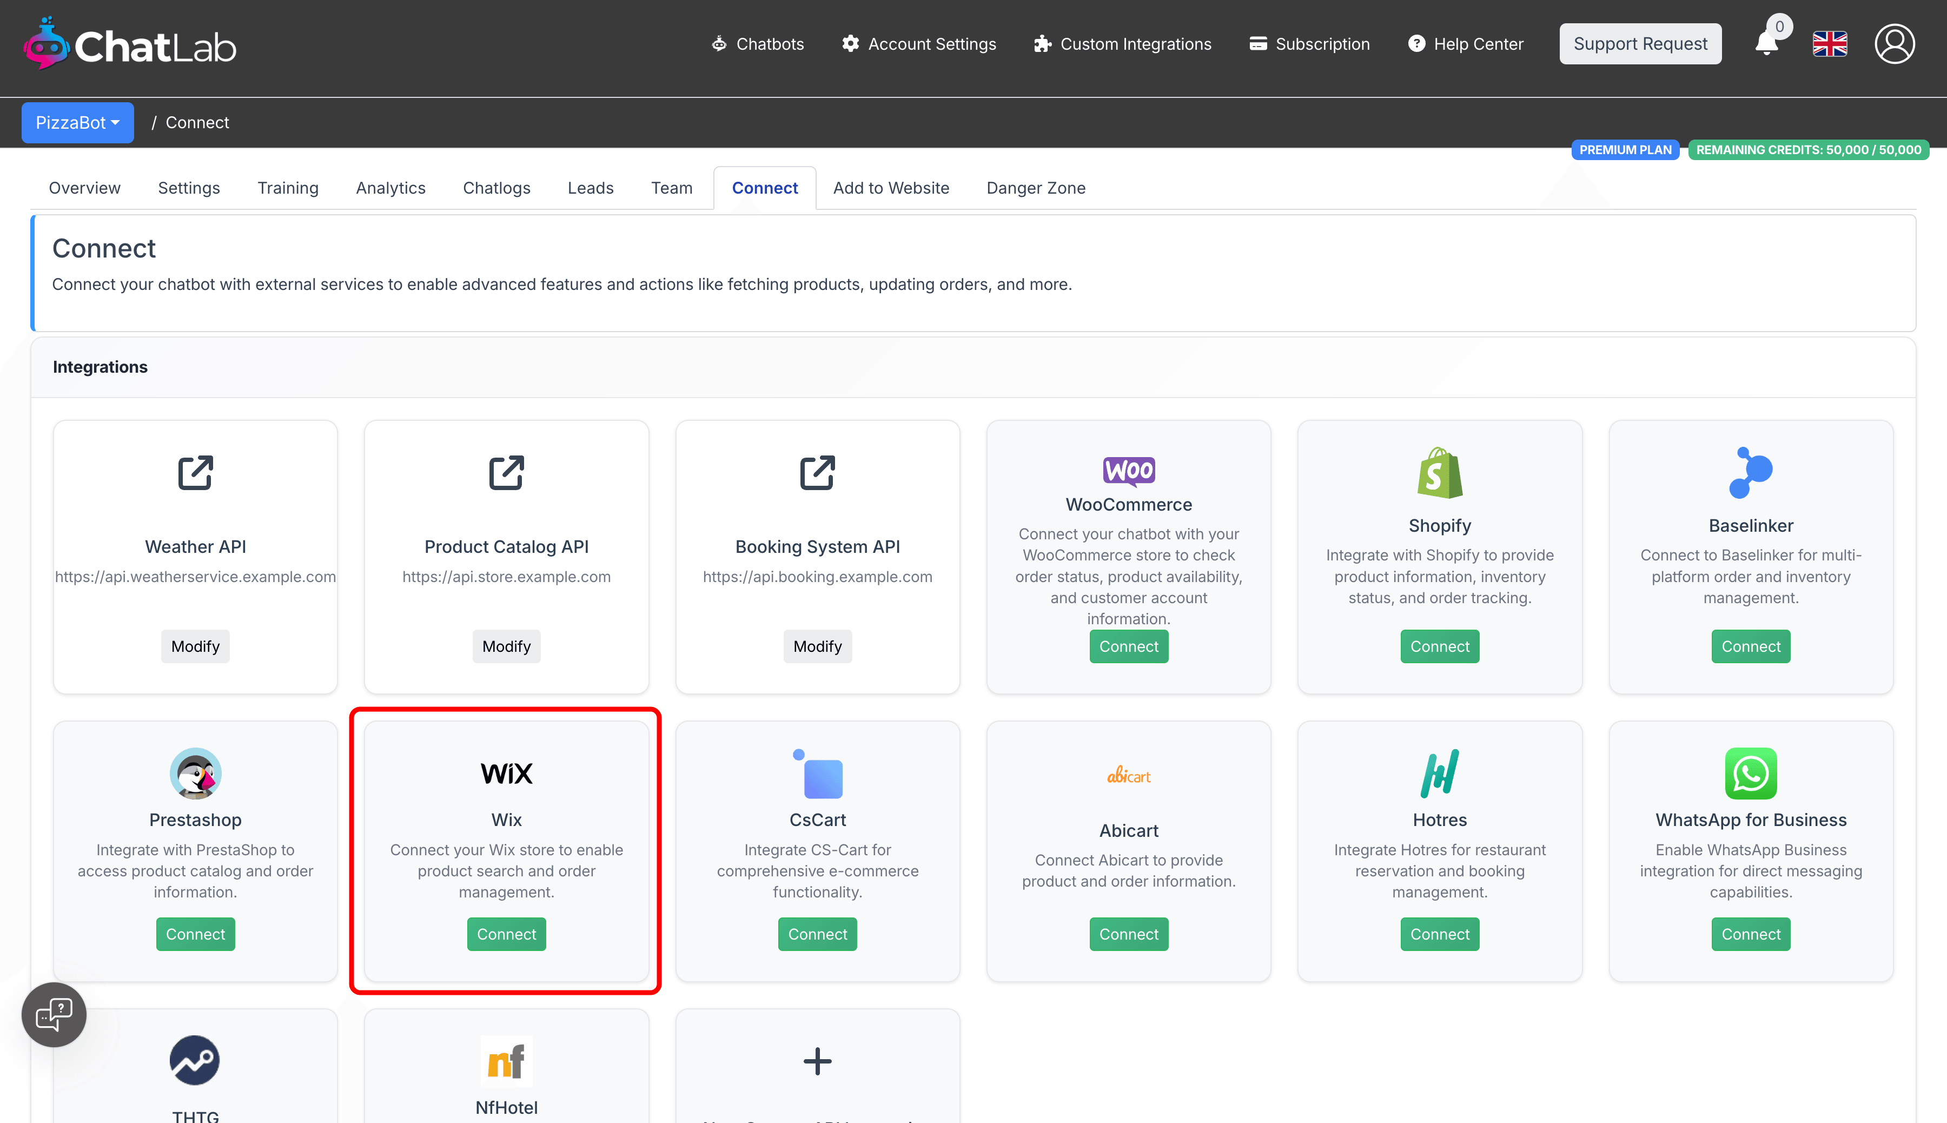Click the WhatsApp for Business logo
The image size is (1947, 1123).
click(x=1750, y=774)
